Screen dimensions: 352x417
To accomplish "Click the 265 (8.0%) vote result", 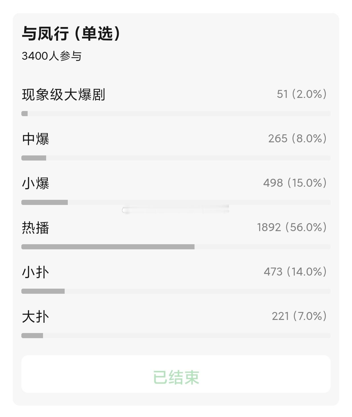I will click(x=297, y=139).
